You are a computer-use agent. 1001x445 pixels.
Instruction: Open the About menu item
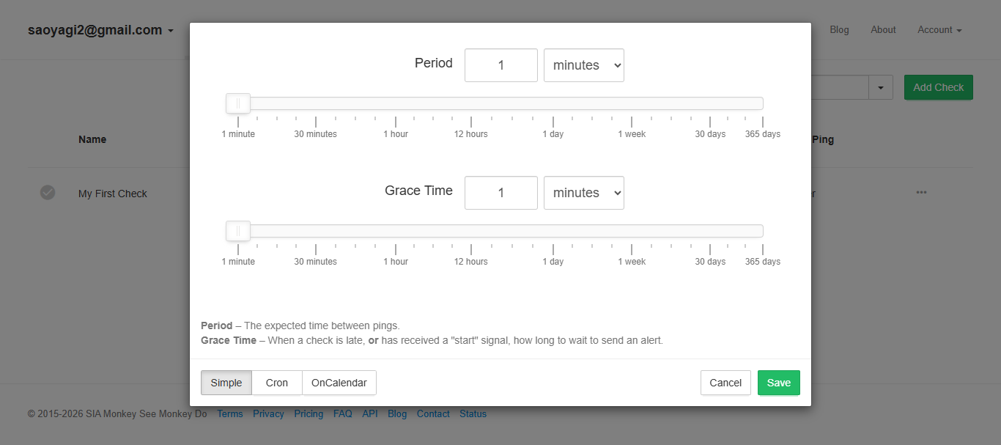coord(883,30)
